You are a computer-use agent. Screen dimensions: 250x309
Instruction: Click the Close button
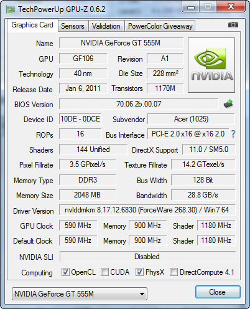pos(218,292)
